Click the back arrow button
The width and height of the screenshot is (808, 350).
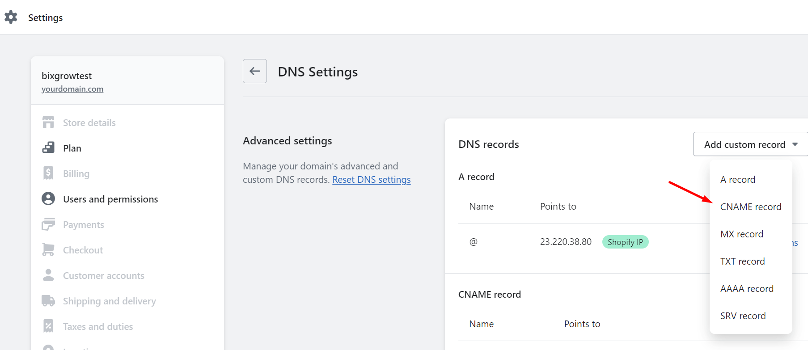tap(255, 71)
